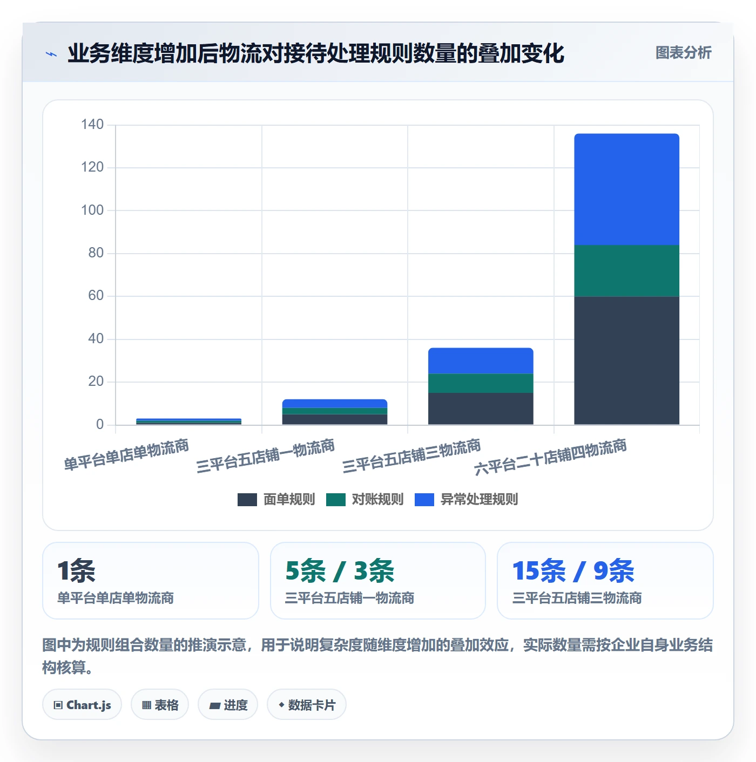Open the 15条 / 9条 data card

coord(605,581)
